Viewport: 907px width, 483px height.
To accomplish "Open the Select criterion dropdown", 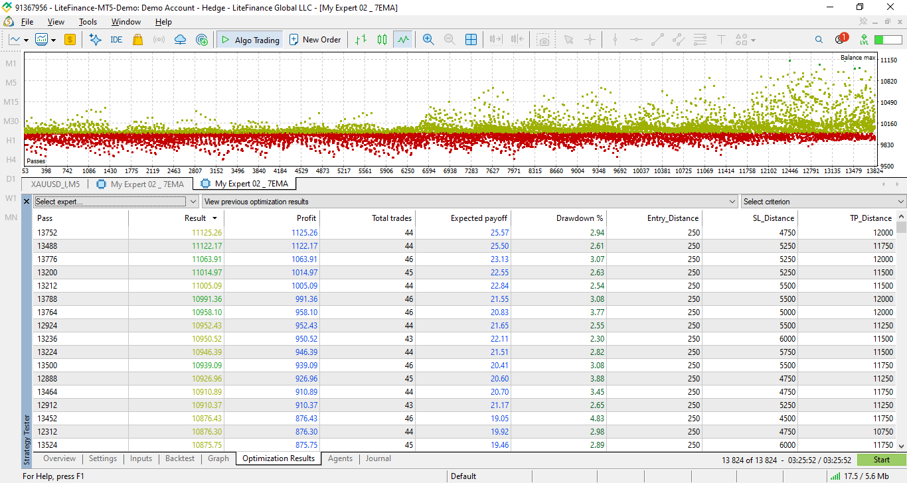I will click(x=823, y=201).
